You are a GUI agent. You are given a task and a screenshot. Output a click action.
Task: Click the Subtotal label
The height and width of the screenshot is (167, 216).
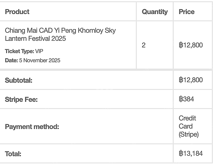pyautogui.click(x=19, y=80)
